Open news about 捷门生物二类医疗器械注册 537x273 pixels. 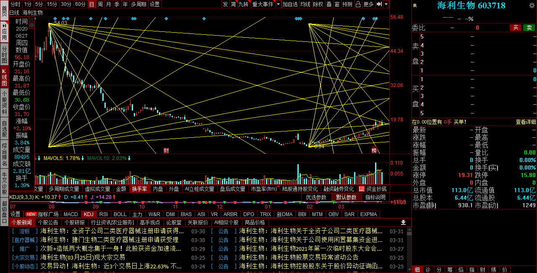pos(109,240)
